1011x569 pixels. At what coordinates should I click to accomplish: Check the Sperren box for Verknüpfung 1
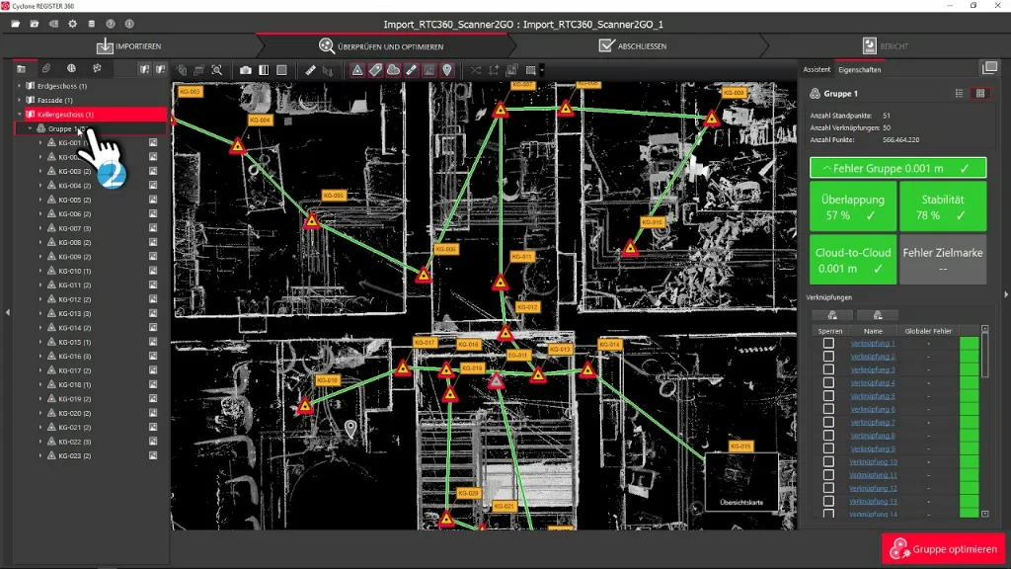[x=828, y=344]
